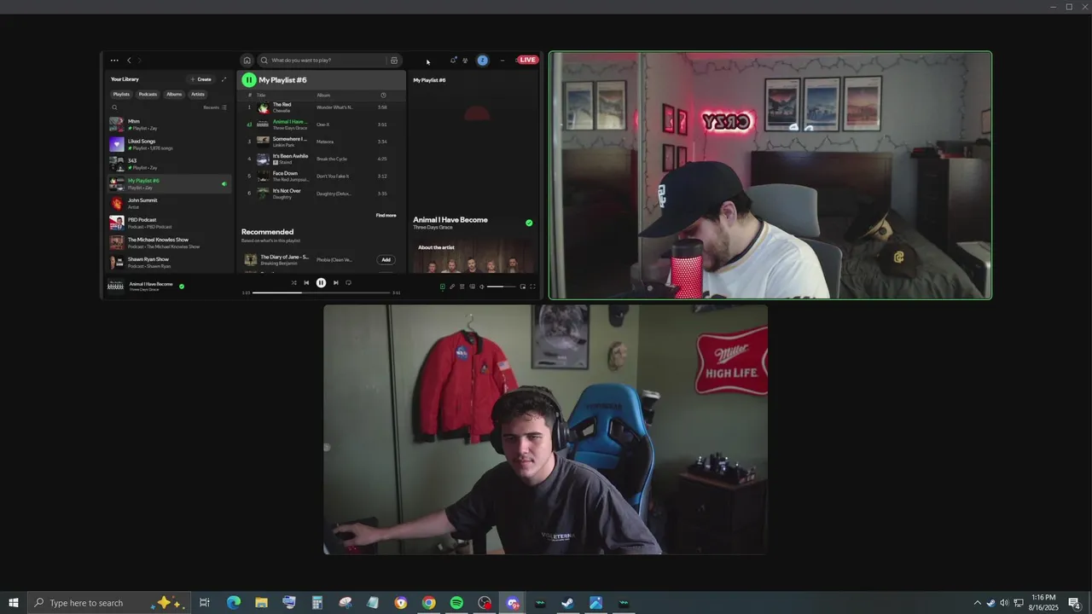Open Liked Songs in the library
Image resolution: width=1092 pixels, height=614 pixels.
pos(170,144)
